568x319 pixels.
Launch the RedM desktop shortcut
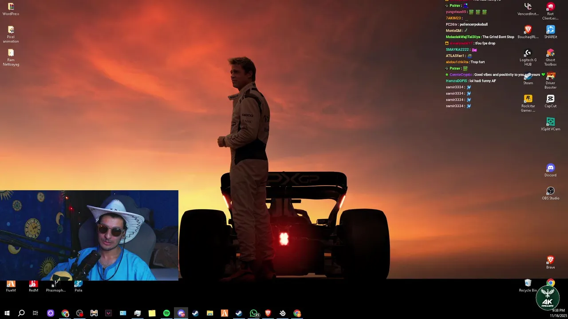point(33,286)
